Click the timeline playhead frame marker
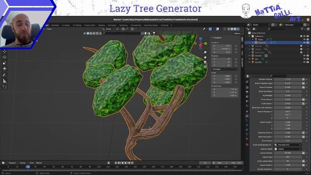This screenshot has width=311, height=175. (x=28, y=167)
